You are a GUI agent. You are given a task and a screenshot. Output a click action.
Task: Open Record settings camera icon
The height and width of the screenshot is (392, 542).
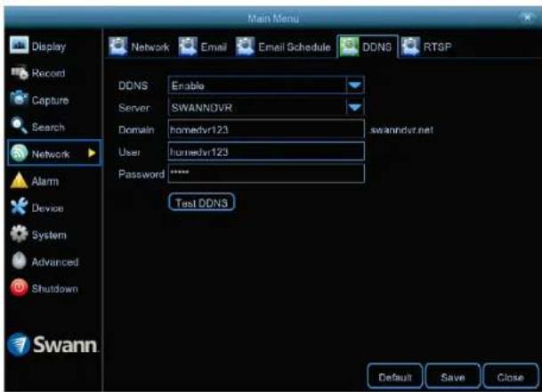[20, 73]
